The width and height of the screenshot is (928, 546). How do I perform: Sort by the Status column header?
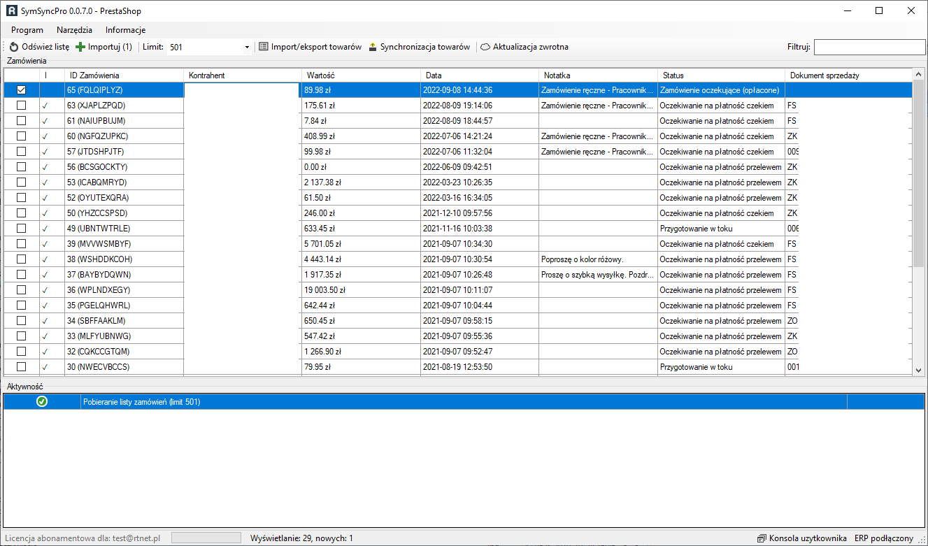(721, 76)
